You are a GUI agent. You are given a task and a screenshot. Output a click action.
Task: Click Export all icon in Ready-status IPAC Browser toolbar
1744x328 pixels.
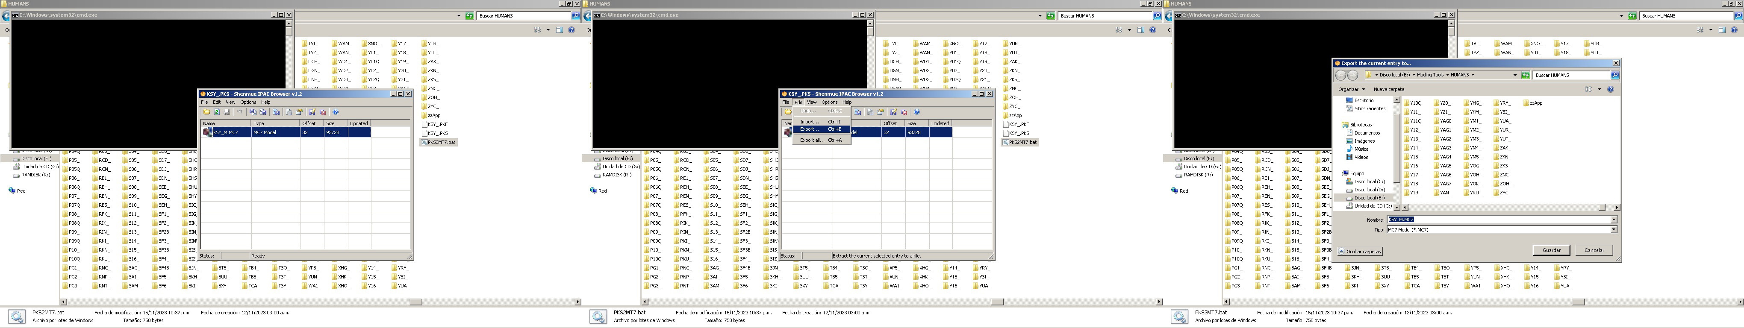(x=276, y=112)
